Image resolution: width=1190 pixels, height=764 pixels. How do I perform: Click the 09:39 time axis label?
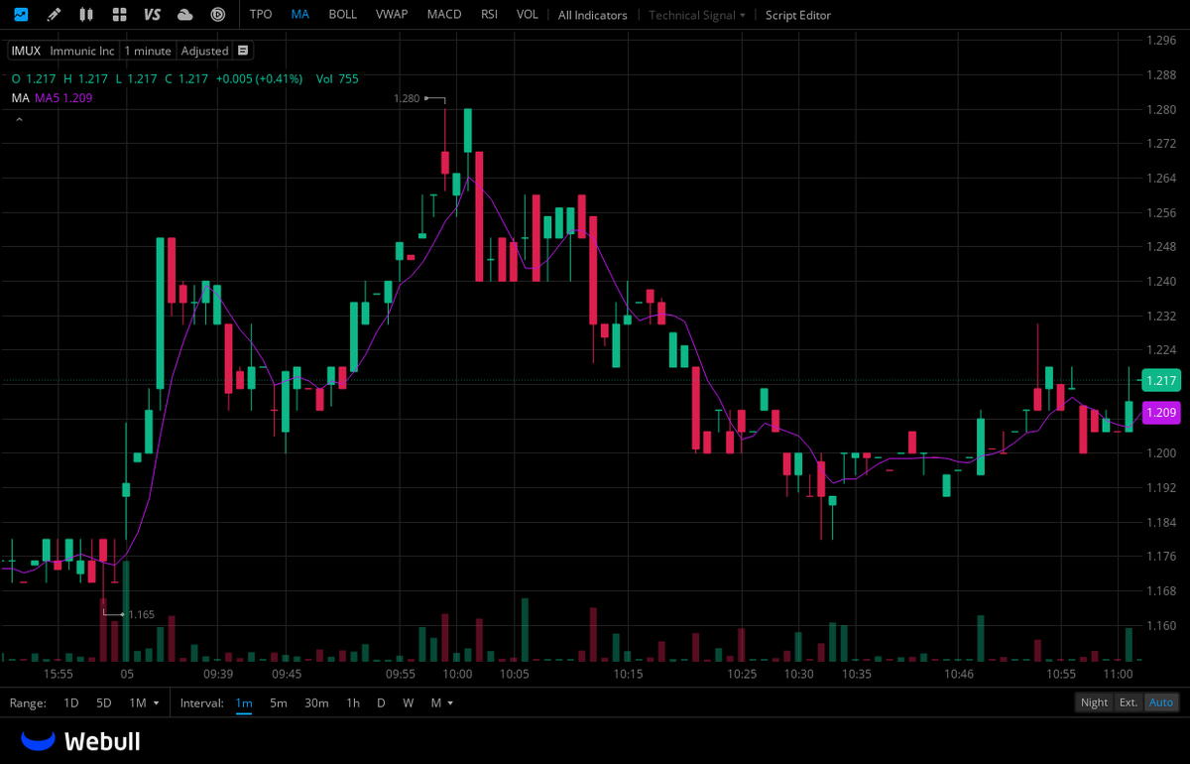click(x=217, y=674)
